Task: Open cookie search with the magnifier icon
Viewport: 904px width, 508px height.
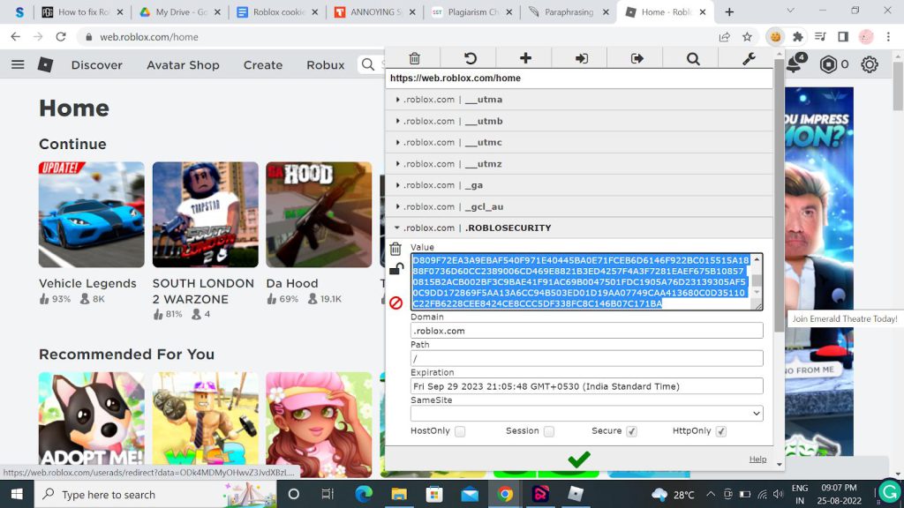Action: pos(692,56)
